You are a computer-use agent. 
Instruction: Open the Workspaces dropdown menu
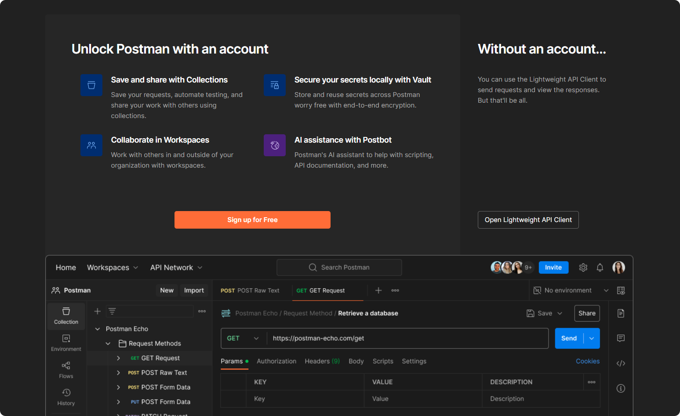pyautogui.click(x=113, y=267)
